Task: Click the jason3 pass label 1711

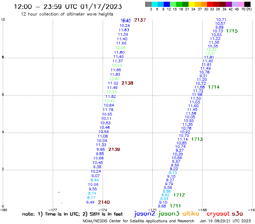Action: pyautogui.click(x=175, y=206)
